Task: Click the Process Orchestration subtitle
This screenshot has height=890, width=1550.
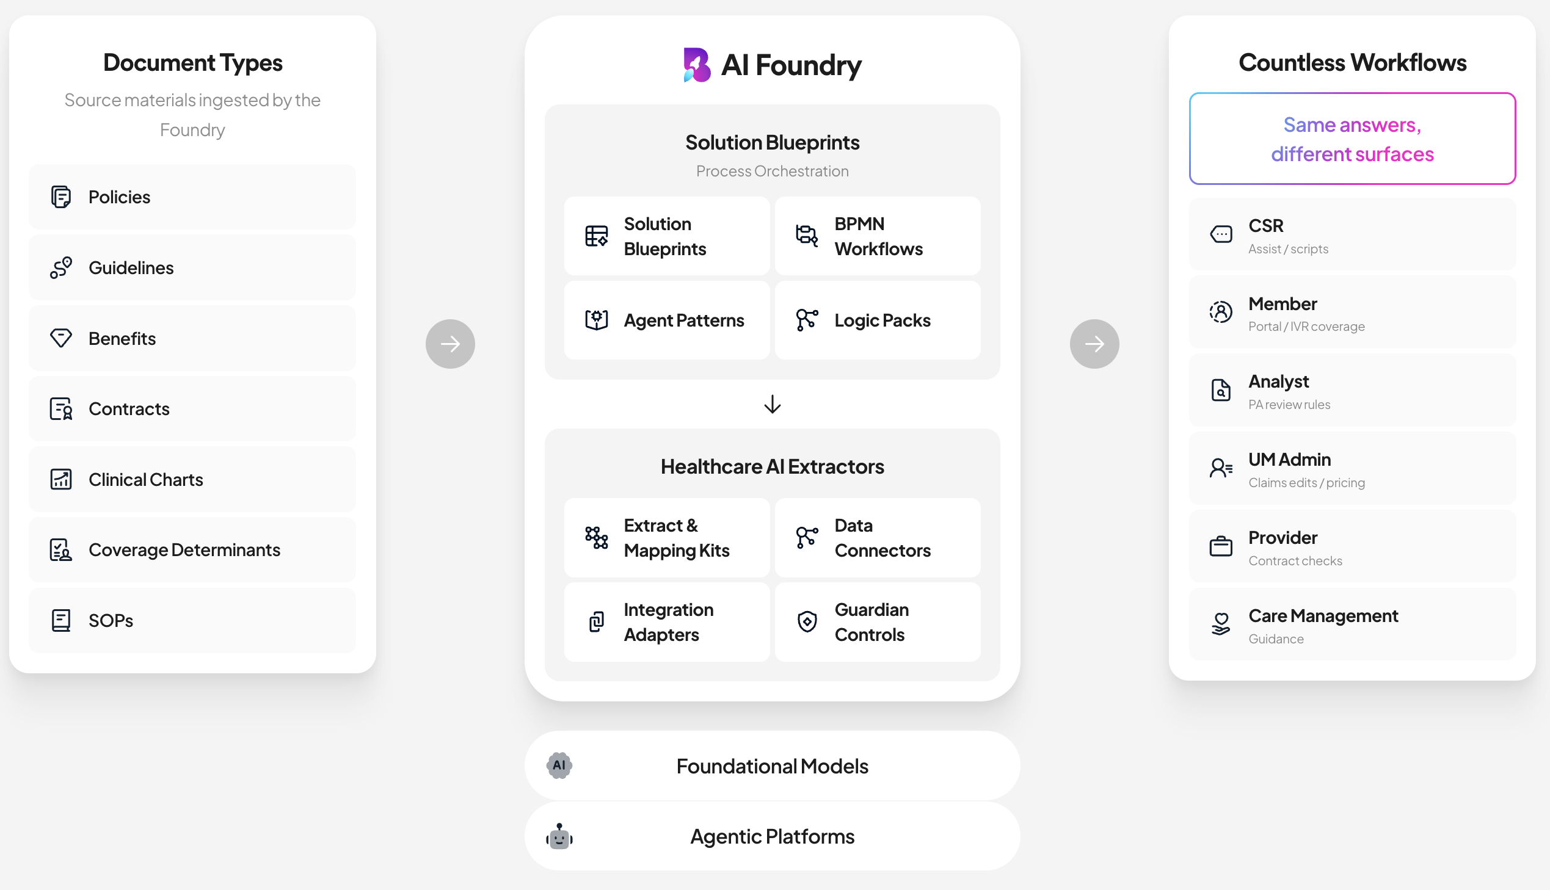Action: 772,171
